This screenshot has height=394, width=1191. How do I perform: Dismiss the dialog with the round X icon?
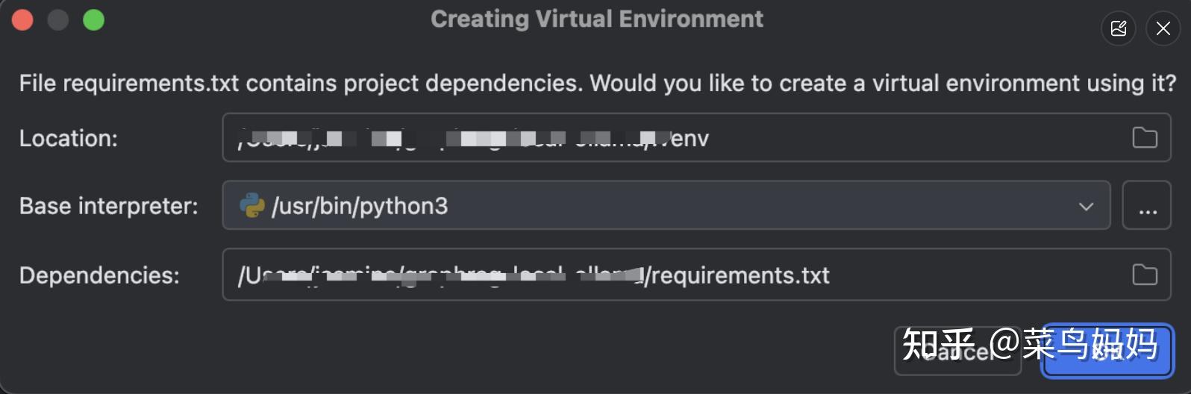1163,28
